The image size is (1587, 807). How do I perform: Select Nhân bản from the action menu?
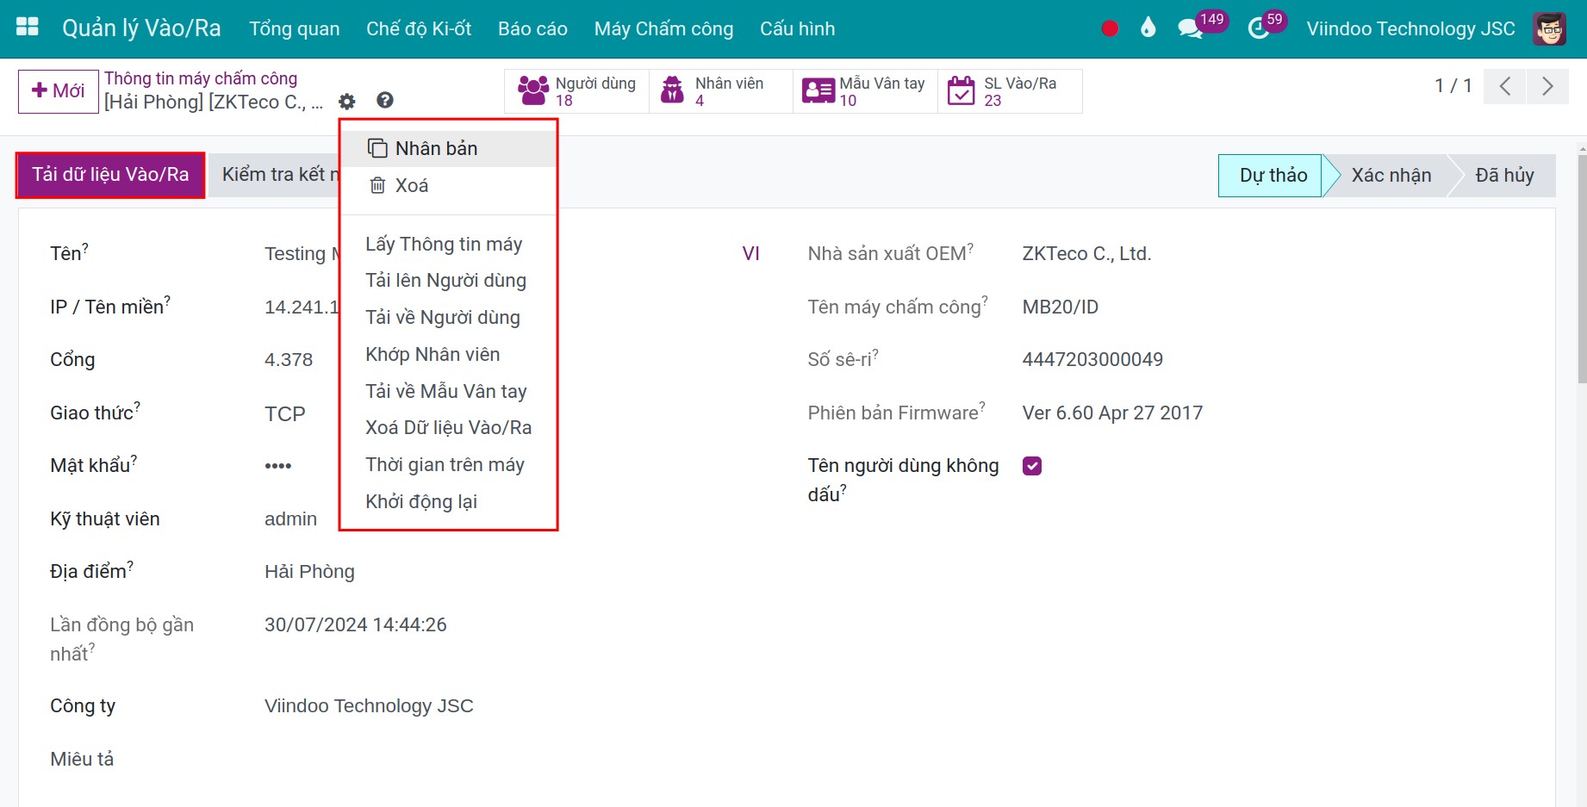[436, 148]
